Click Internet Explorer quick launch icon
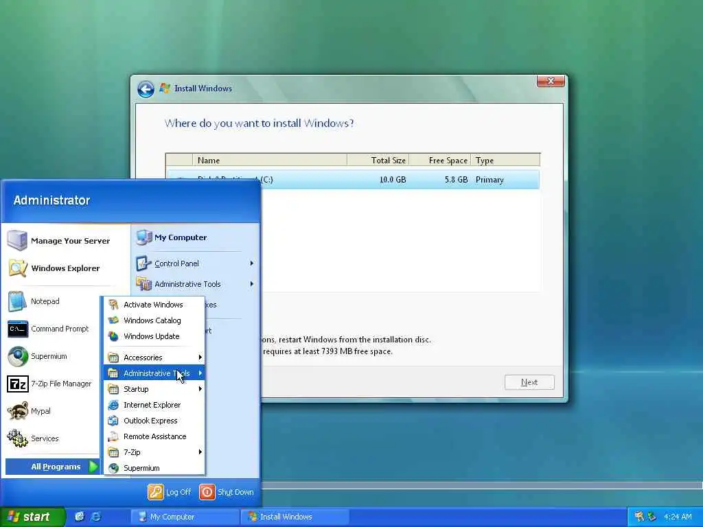 [x=95, y=517]
